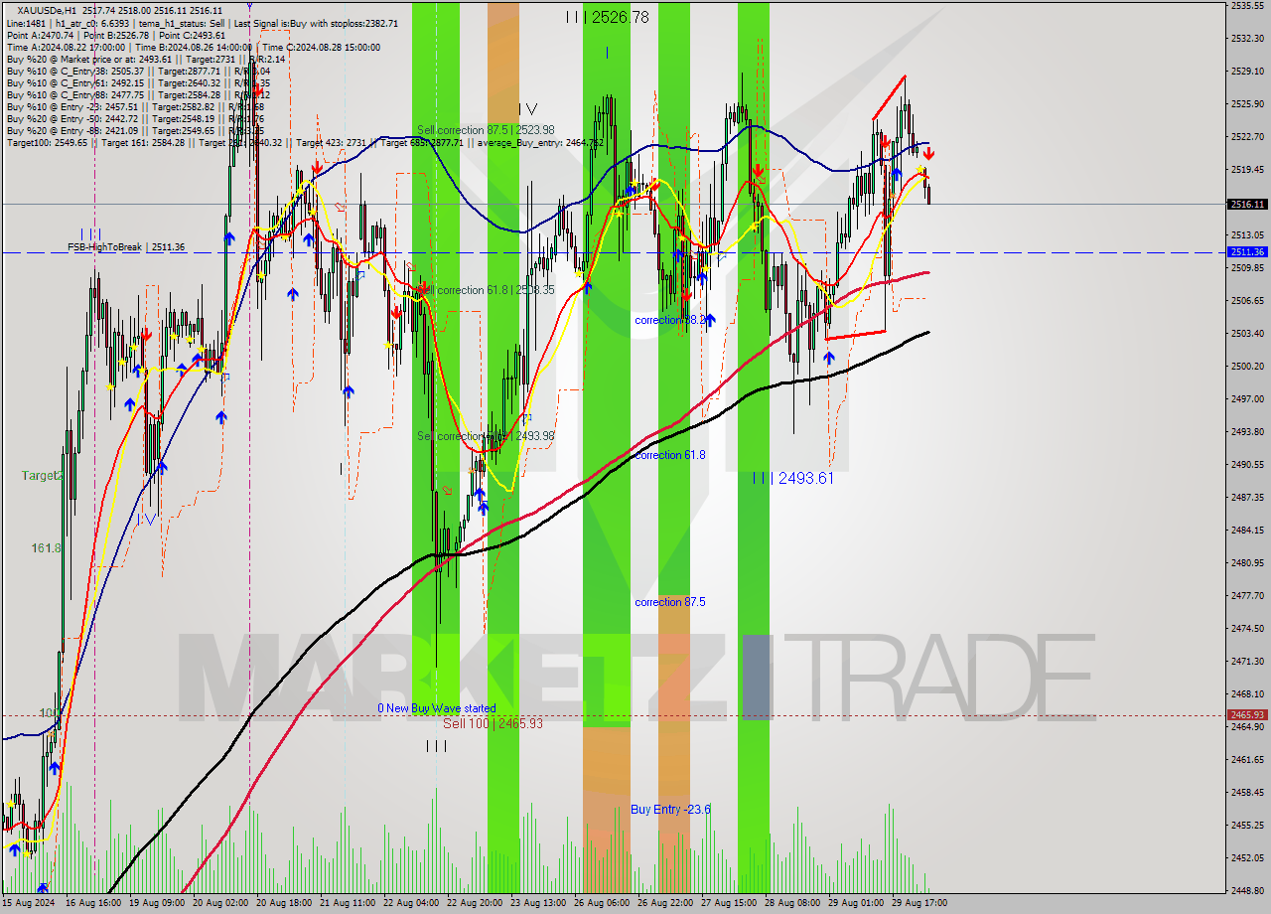Click the 'Sell 100 | 2465.93' label
This screenshot has width=1271, height=914.
[x=493, y=723]
